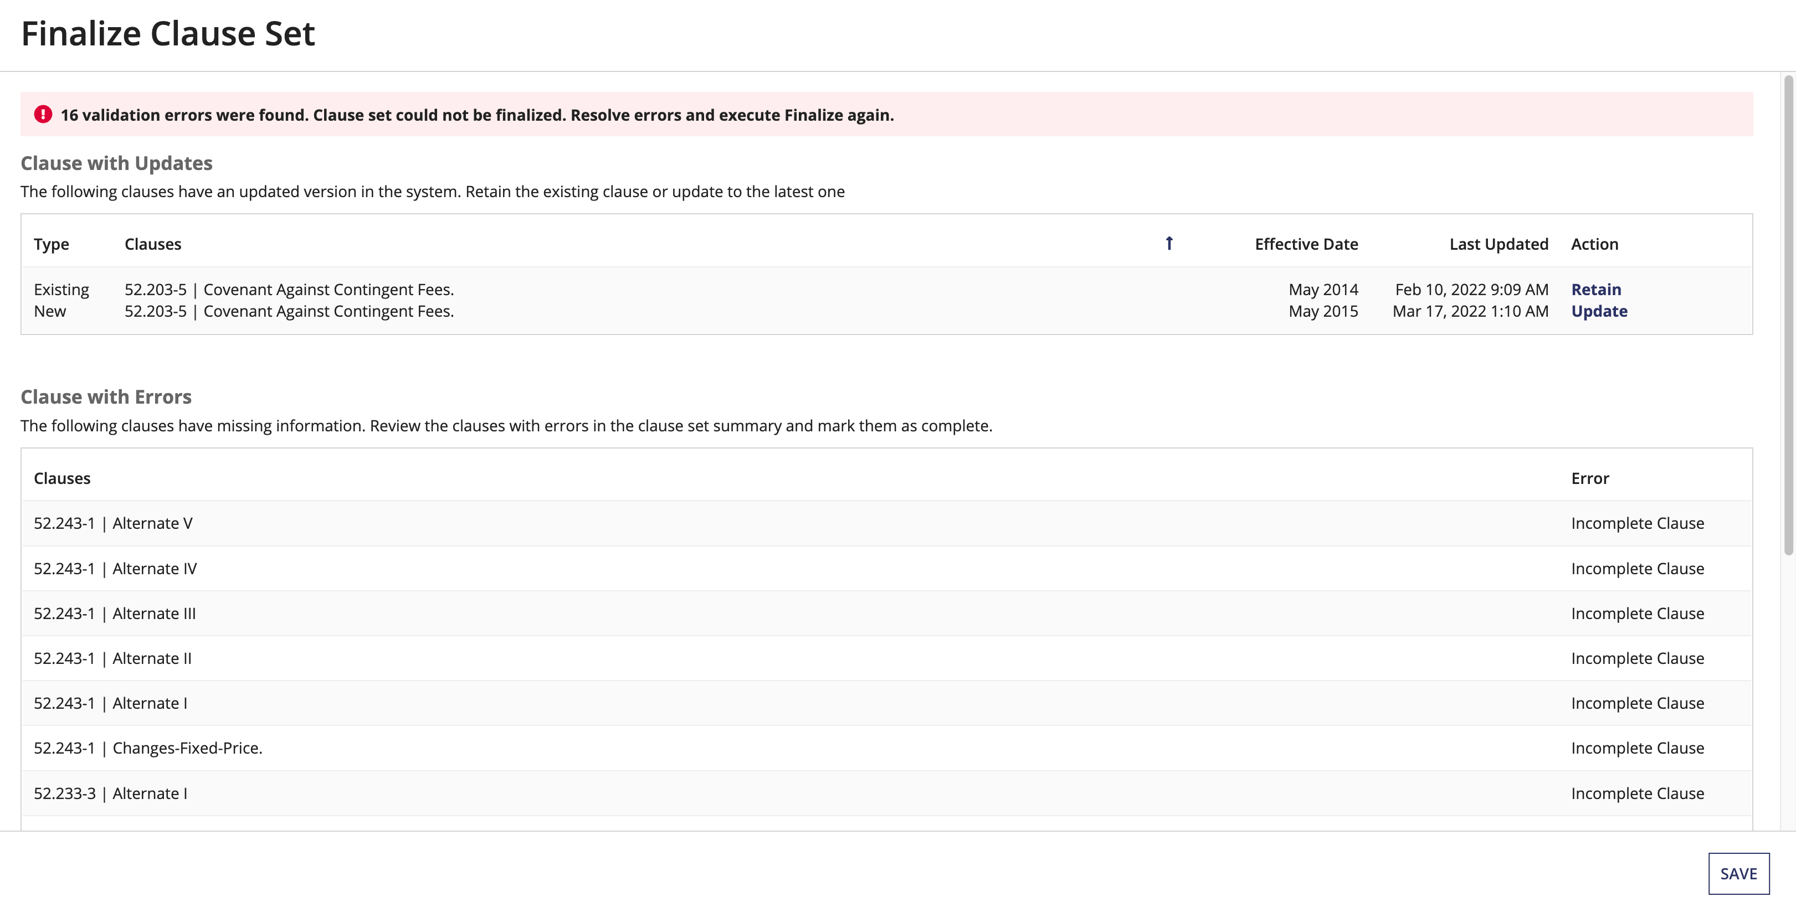The height and width of the screenshot is (907, 1796).
Task: Select row 52.243-1 | Changes-Fixed-Price.
Action: coord(886,748)
